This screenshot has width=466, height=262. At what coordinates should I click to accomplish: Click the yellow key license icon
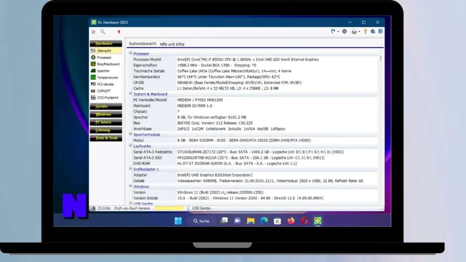click(x=365, y=31)
